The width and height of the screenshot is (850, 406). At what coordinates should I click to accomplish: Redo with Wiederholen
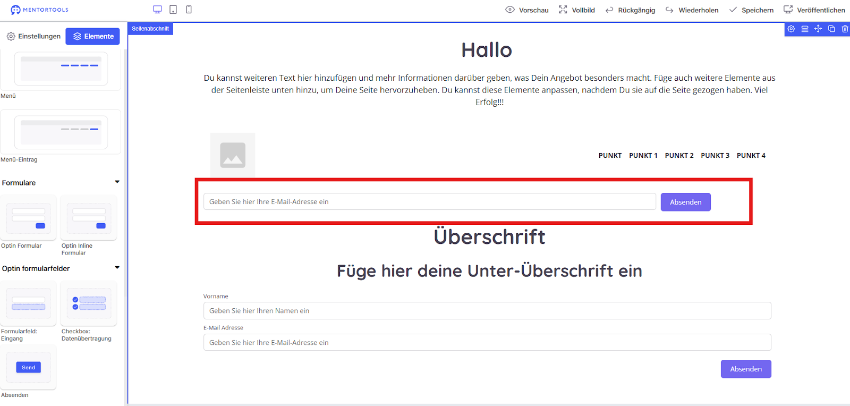point(692,10)
